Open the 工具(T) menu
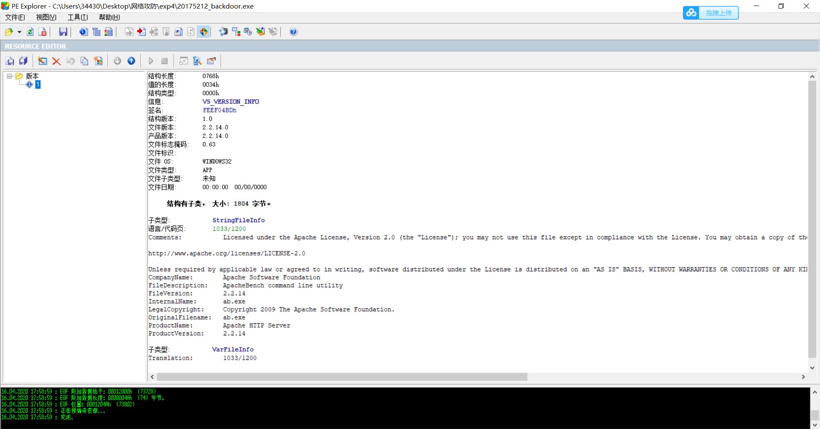 pos(78,18)
